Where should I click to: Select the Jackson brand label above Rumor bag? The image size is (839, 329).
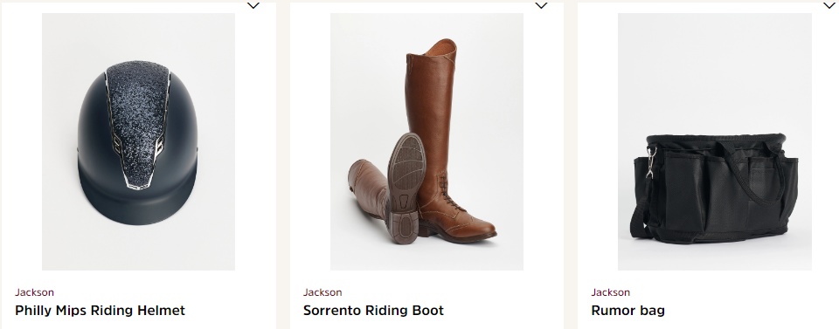pos(610,292)
